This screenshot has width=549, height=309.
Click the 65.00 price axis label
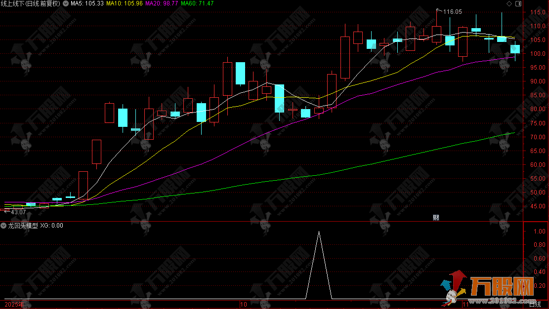pyautogui.click(x=538, y=151)
